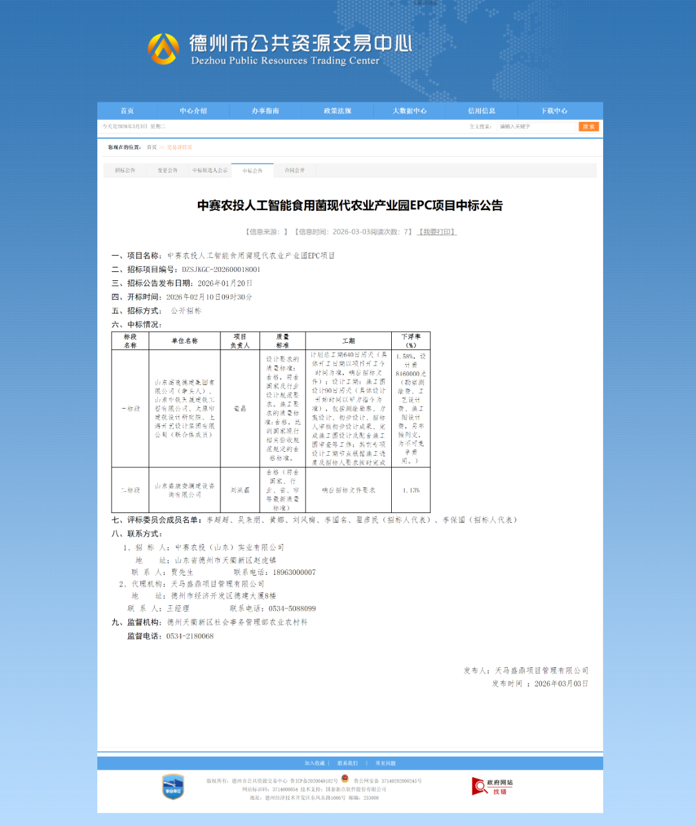696x825 pixels.
Task: Click the 事业单位 shield badge icon
Action: point(173,786)
